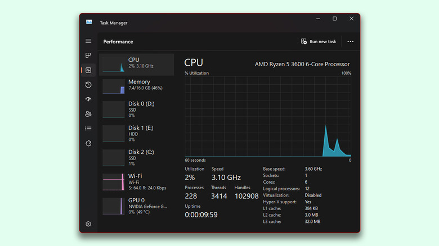
Task: Click the CPU utilization graph
Action: click(268, 117)
